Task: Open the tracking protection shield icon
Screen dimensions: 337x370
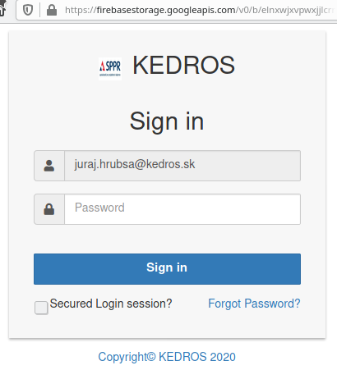Action: tap(28, 10)
